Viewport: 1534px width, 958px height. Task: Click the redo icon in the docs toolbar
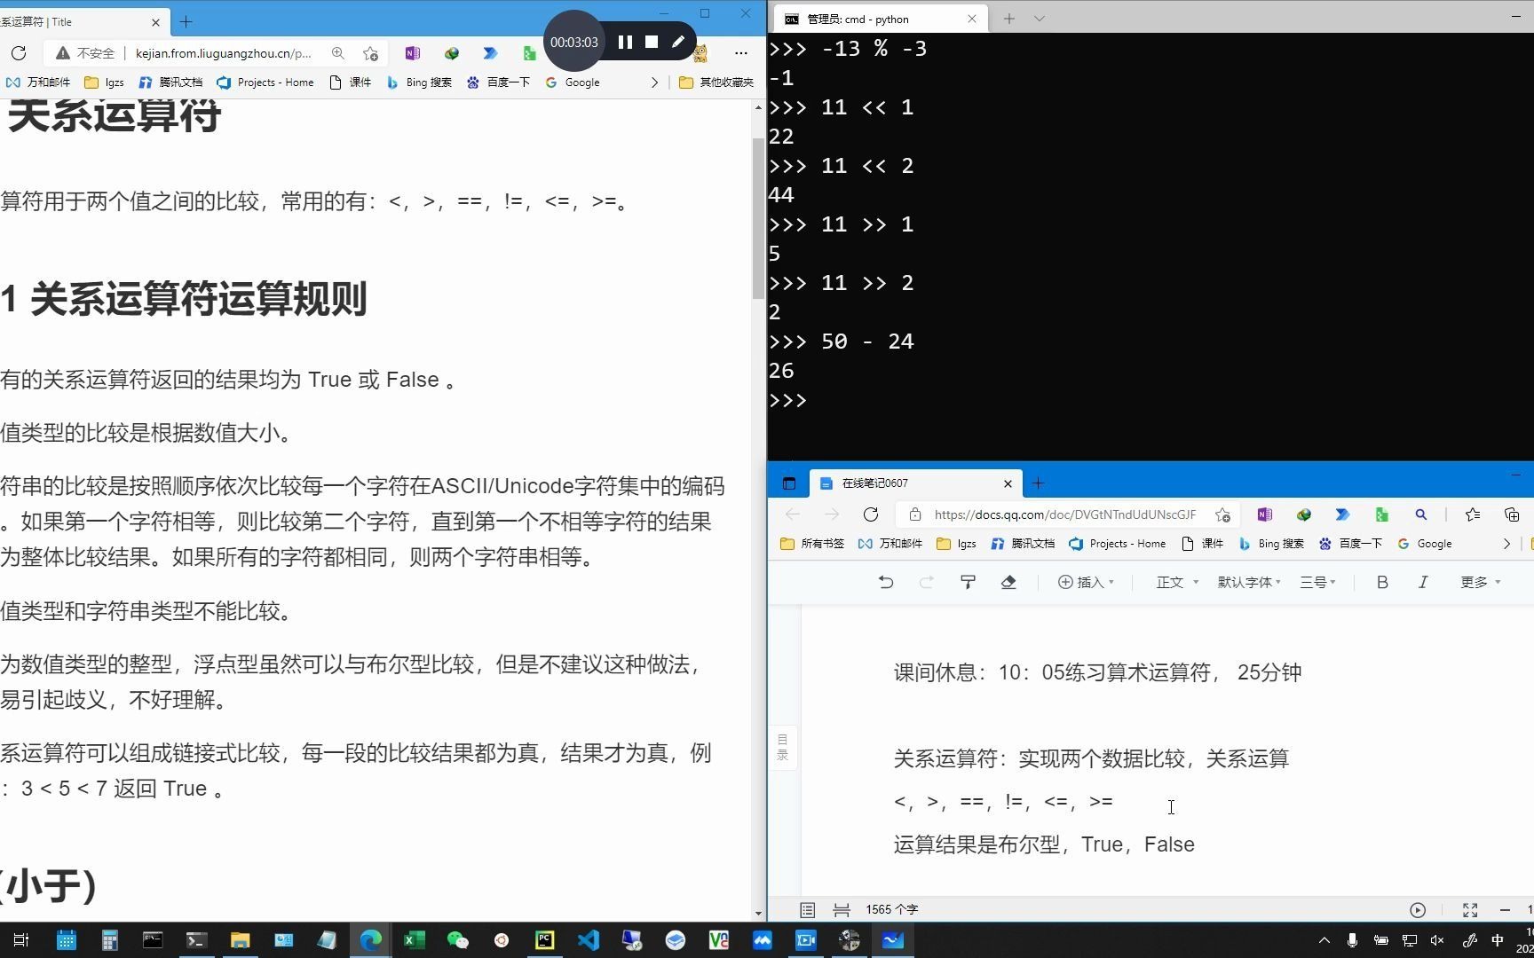(x=926, y=582)
